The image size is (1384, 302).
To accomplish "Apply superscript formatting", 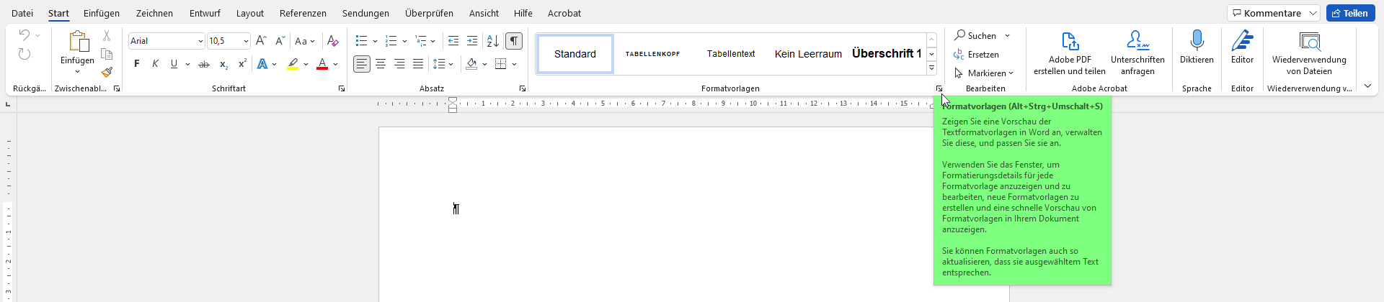I will pos(242,64).
